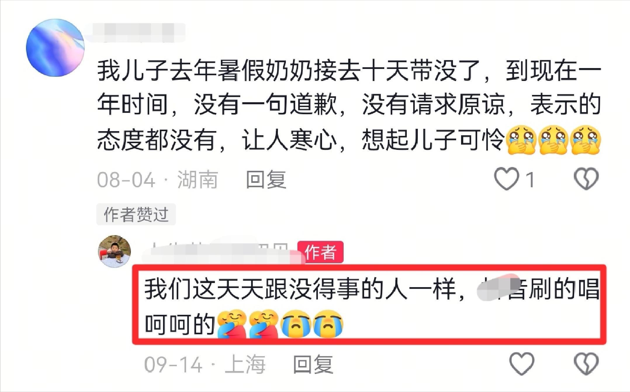This screenshot has width=630, height=392.
Task: Like the first comment with heart icon
Action: point(507,179)
